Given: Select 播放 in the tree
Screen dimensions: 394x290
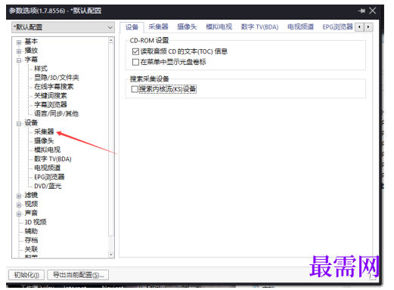Looking at the screenshot, I should (x=31, y=51).
